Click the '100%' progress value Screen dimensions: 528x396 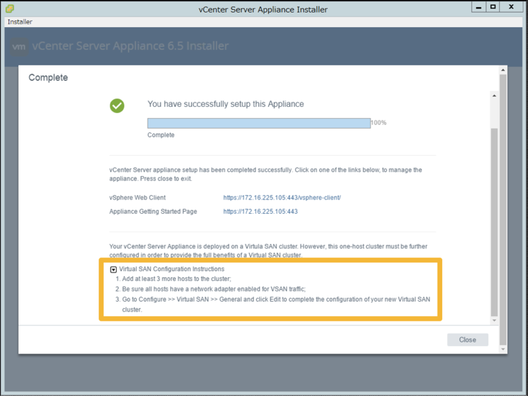click(378, 123)
